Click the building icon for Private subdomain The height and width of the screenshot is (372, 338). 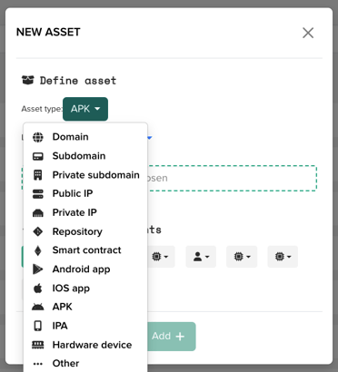(x=38, y=175)
